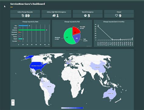Click the Moderate 57.58% pie label
The height and width of the screenshot is (110, 144).
coord(57,38)
